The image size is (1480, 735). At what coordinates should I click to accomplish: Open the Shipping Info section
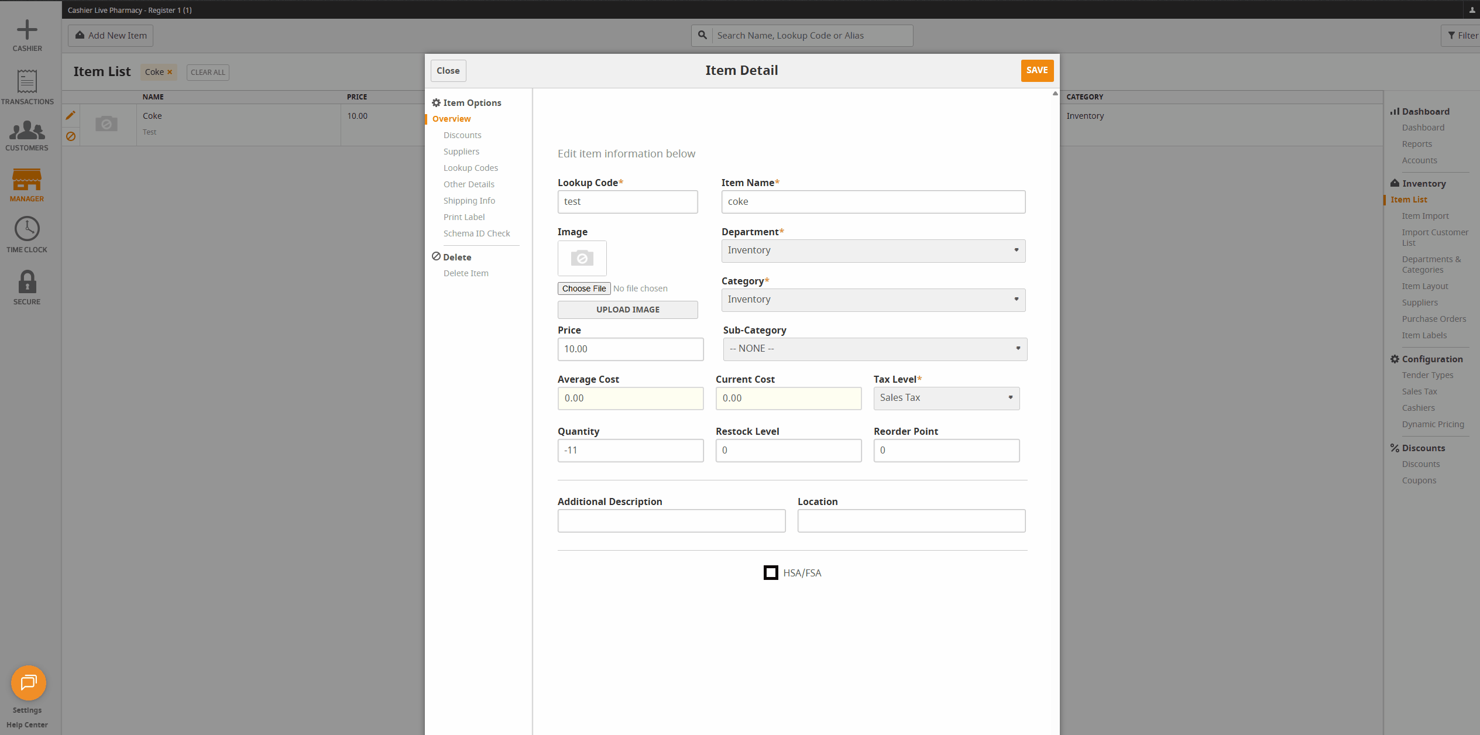pyautogui.click(x=469, y=201)
